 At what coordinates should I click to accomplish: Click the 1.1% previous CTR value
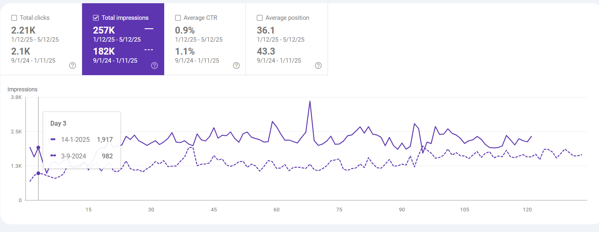pos(185,51)
